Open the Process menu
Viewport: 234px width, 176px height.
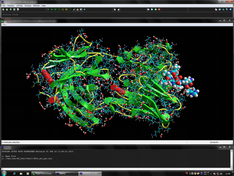tap(28, 5)
